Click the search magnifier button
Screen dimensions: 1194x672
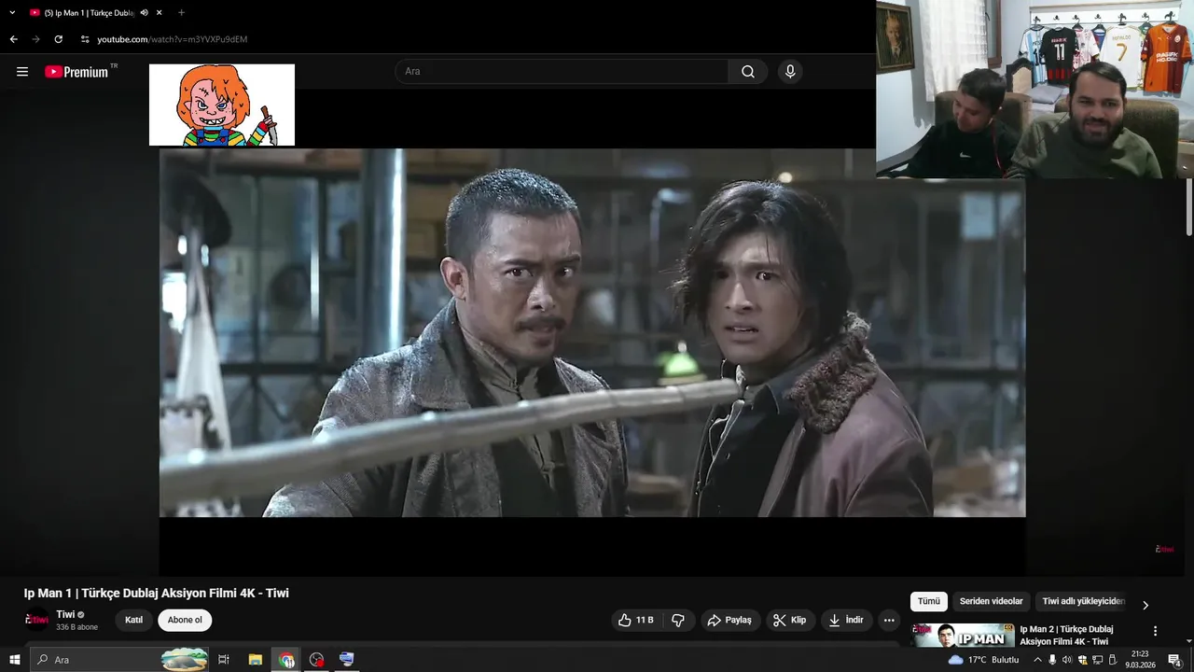click(748, 72)
